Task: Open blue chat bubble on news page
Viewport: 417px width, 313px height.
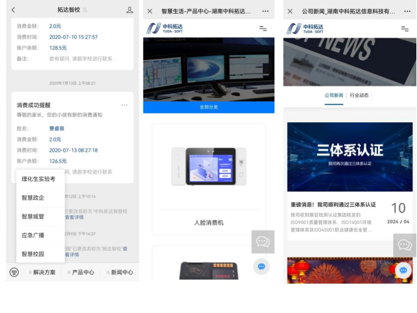Action: pos(403,270)
